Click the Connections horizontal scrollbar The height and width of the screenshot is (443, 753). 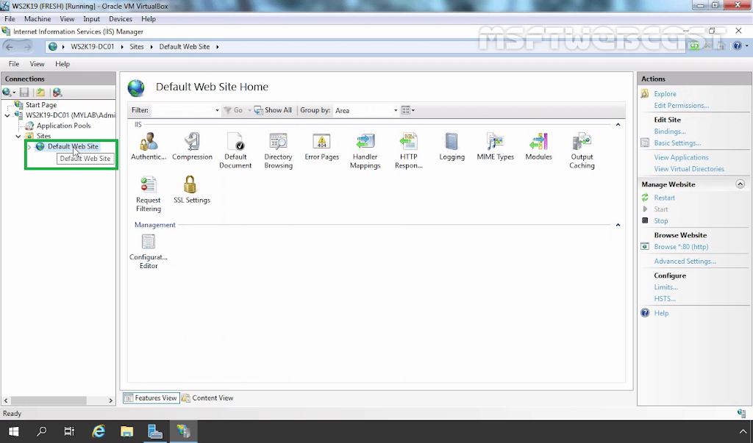[x=57, y=400]
